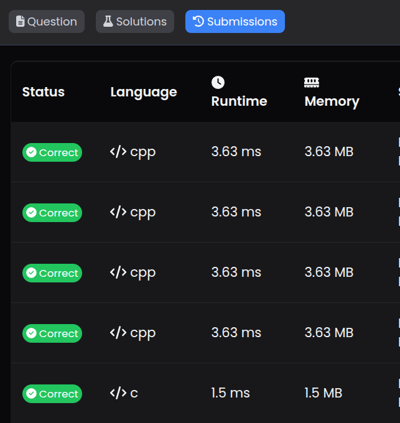Click the clock icon above Runtime
This screenshot has height=423, width=400.
pos(218,82)
